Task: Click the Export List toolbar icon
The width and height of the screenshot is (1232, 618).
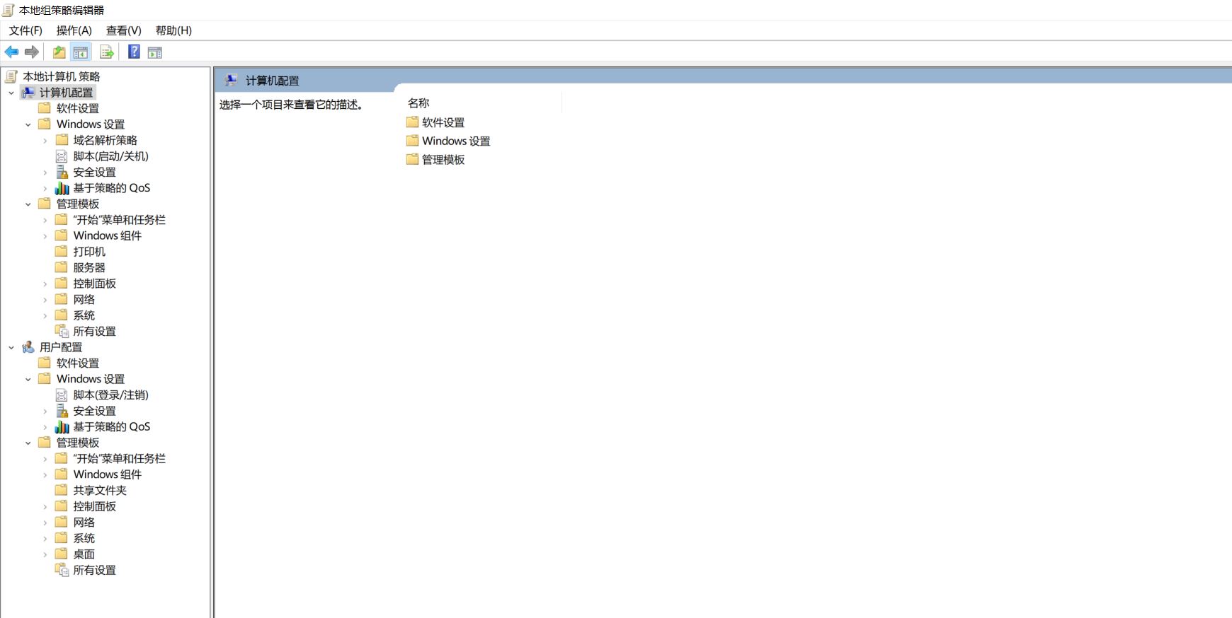Action: pyautogui.click(x=107, y=52)
